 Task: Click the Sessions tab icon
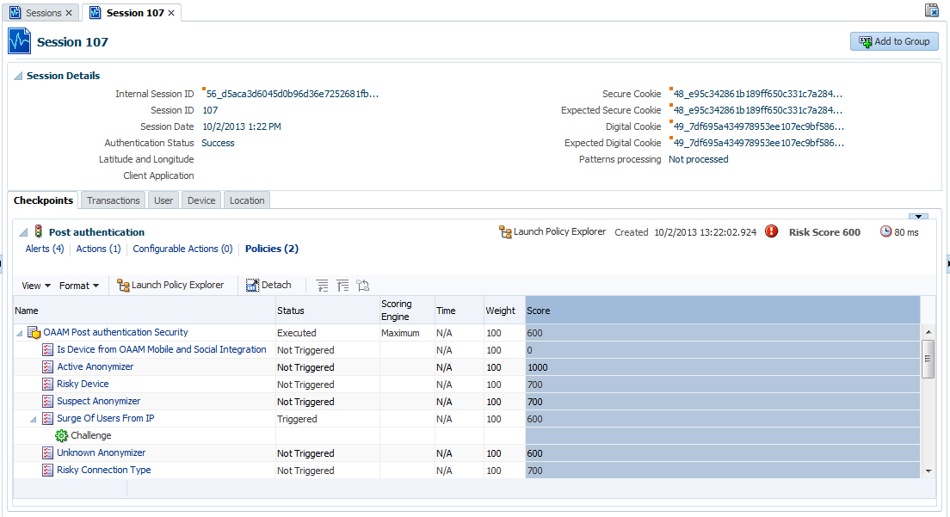15,13
